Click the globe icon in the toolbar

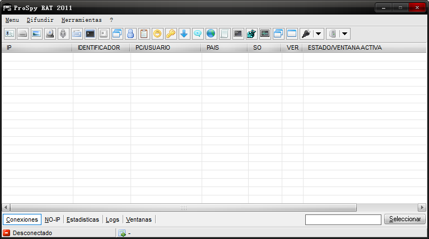[211, 34]
